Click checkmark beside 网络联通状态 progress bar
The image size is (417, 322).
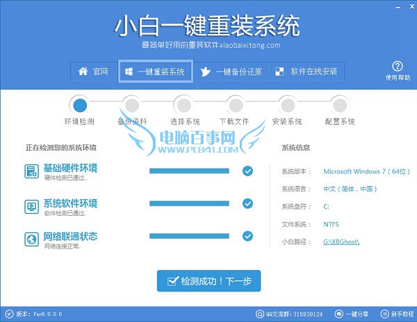point(247,236)
